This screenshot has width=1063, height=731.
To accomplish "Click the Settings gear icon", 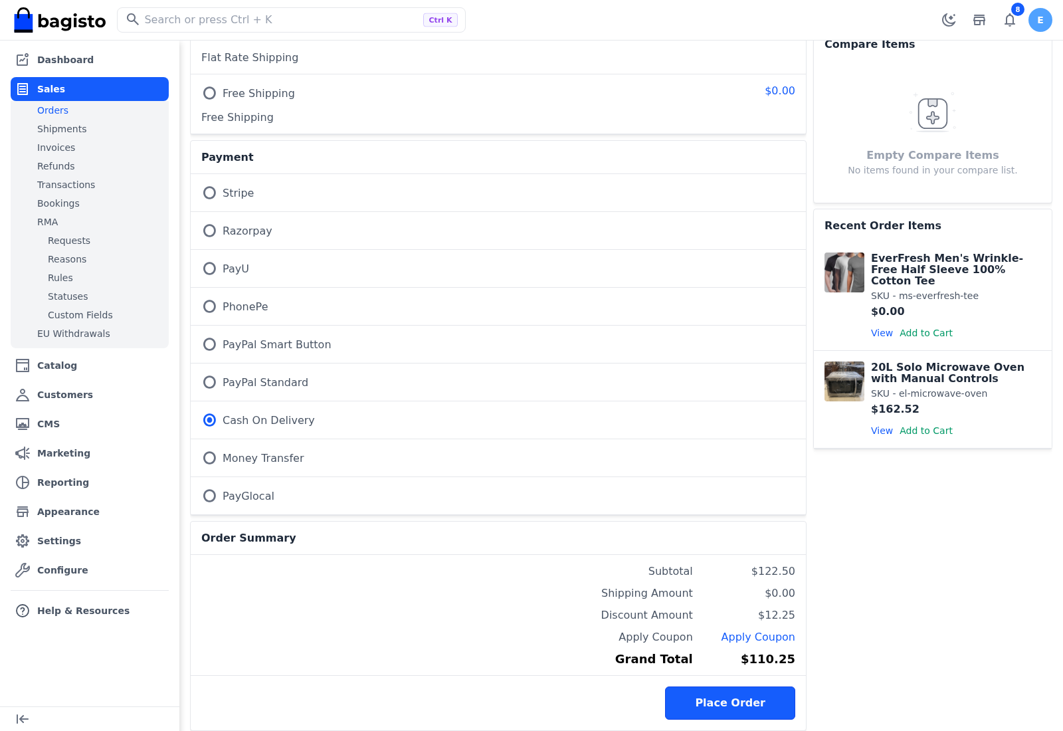I will pos(23,541).
